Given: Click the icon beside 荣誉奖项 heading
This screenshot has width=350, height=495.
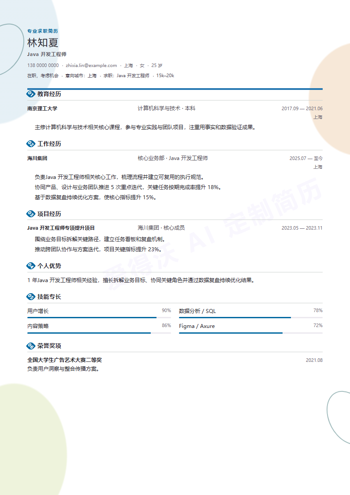Looking at the screenshot, I should pyautogui.click(x=30, y=346).
